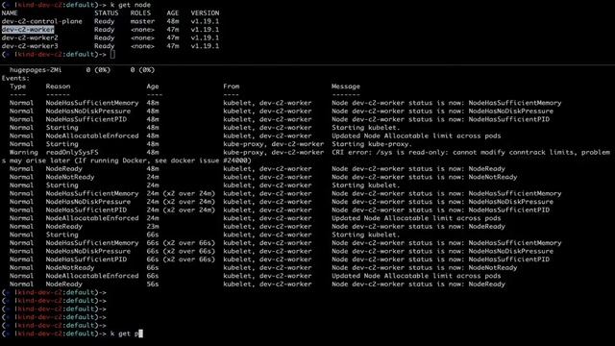Click the Message column header in events

[x=346, y=86]
